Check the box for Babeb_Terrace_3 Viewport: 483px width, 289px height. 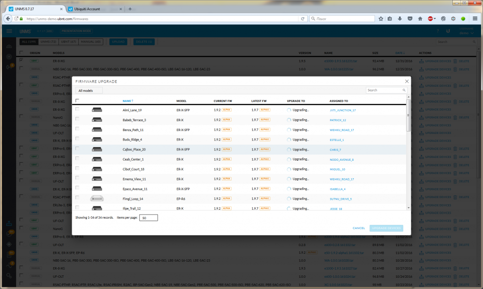click(77, 120)
